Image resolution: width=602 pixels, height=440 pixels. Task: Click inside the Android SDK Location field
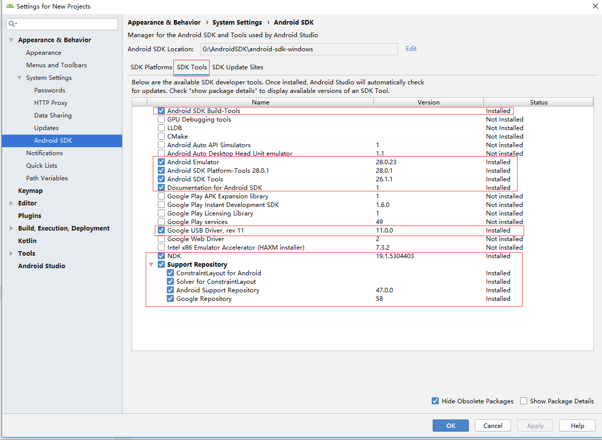[299, 49]
